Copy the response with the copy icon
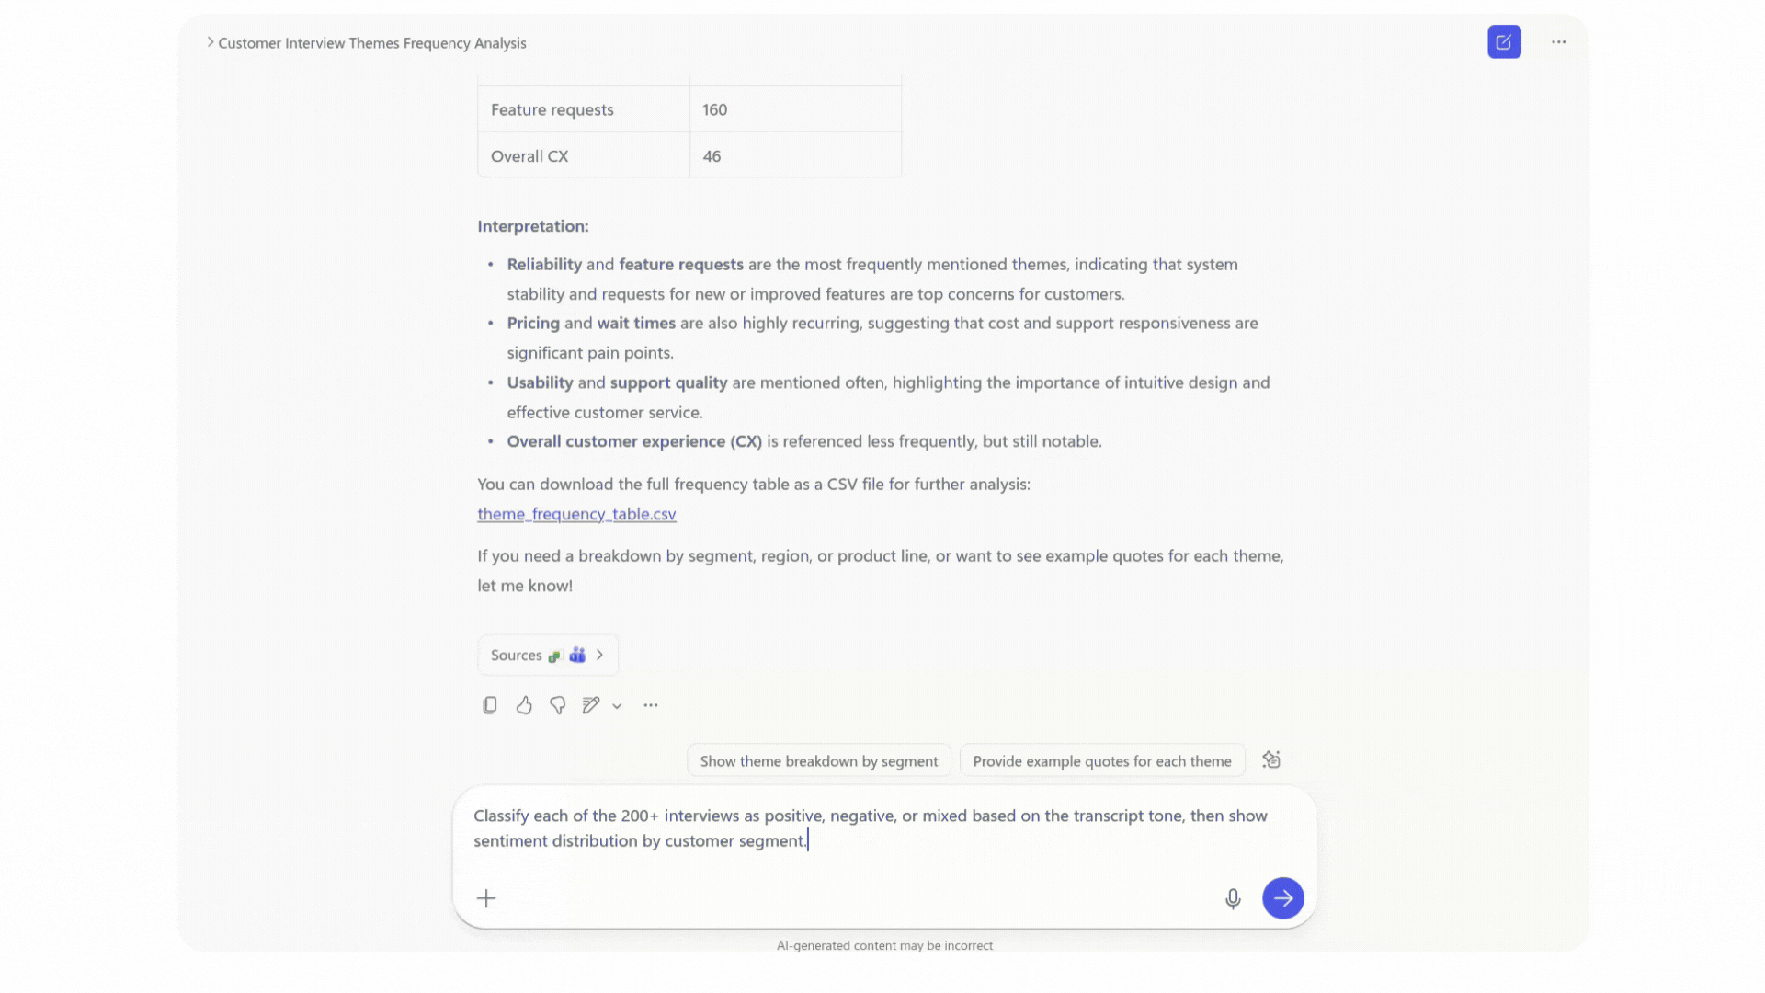 490,705
